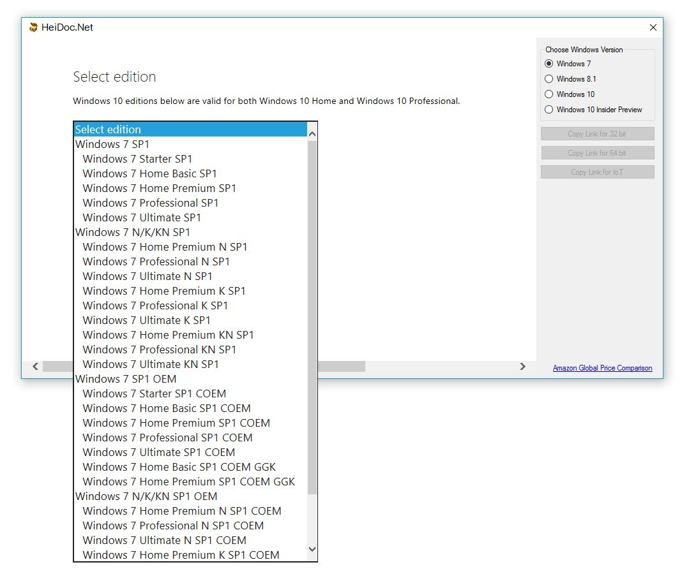Select Windows 7 Ultimate KN SP1
Image resolution: width=682 pixels, height=574 pixels.
[x=190, y=365]
